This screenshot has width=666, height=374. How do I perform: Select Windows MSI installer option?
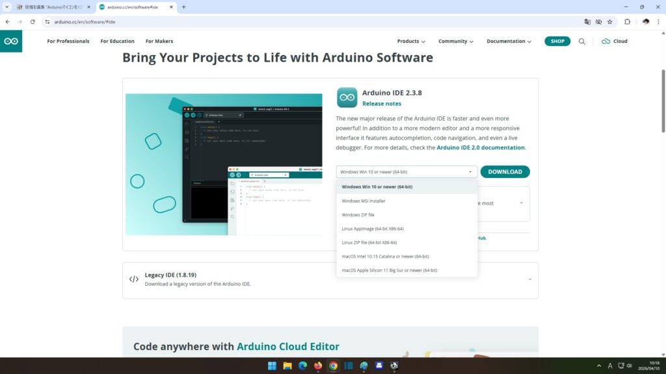(364, 201)
